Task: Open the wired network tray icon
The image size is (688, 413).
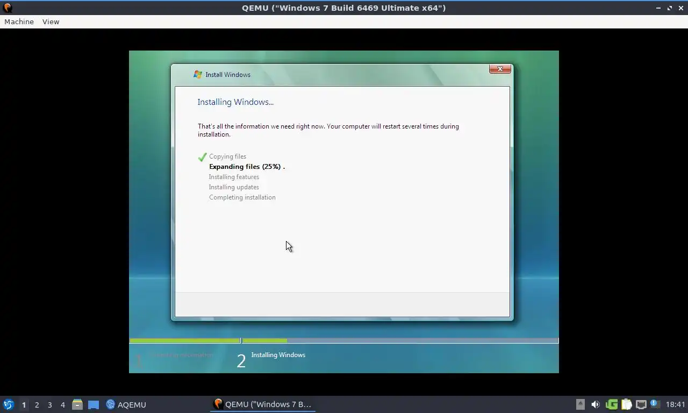Action: 641,404
